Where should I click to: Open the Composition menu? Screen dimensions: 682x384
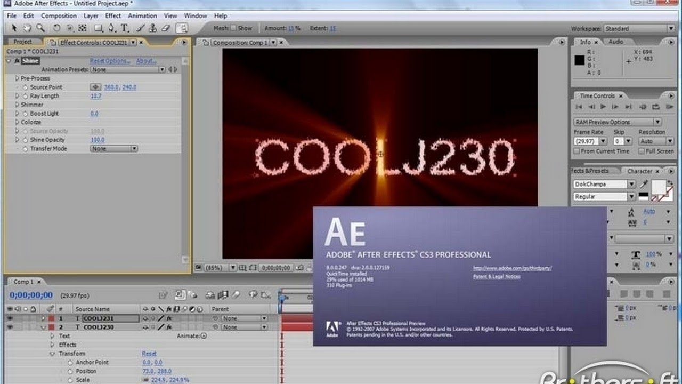59,16
